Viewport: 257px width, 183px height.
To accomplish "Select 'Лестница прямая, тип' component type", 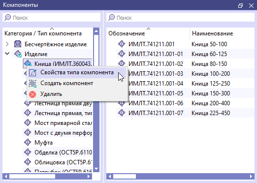I will (x=63, y=113).
